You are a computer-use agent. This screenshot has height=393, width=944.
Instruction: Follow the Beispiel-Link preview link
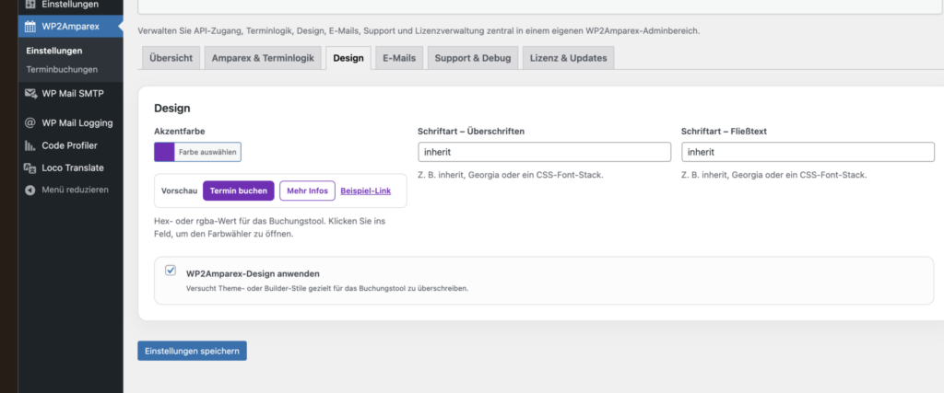pyautogui.click(x=365, y=191)
